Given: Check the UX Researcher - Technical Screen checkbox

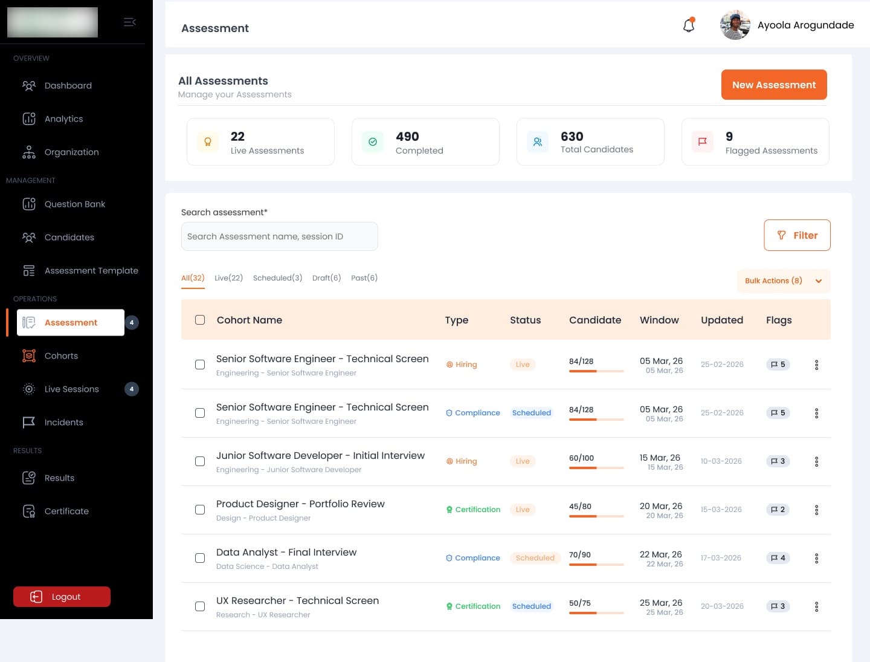Looking at the screenshot, I should 200,606.
